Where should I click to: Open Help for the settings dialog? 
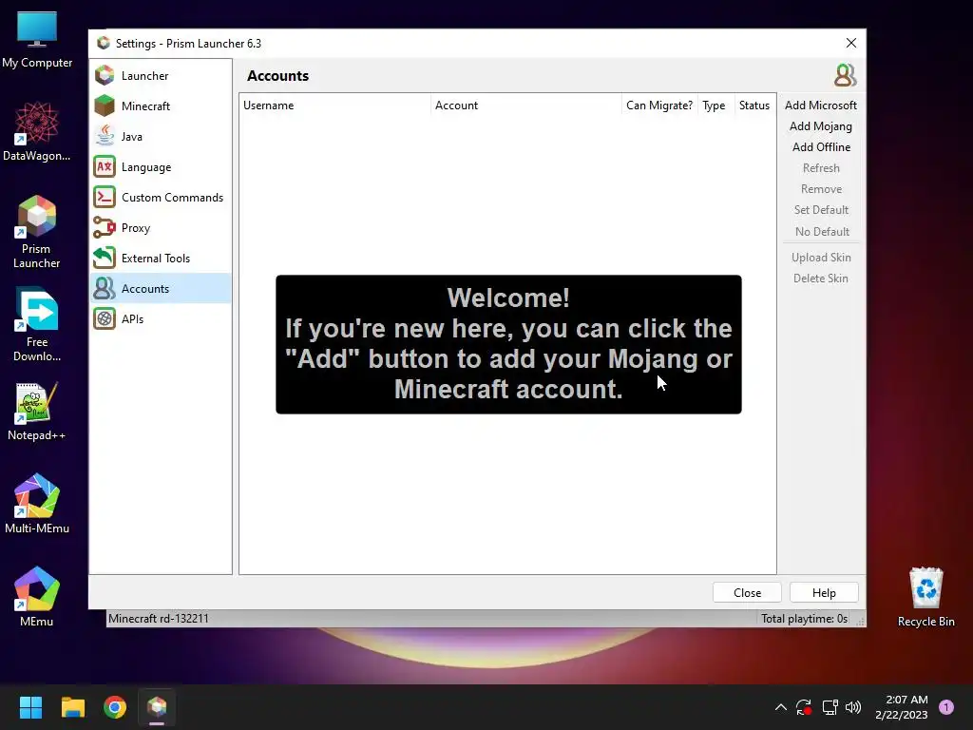pos(824,593)
